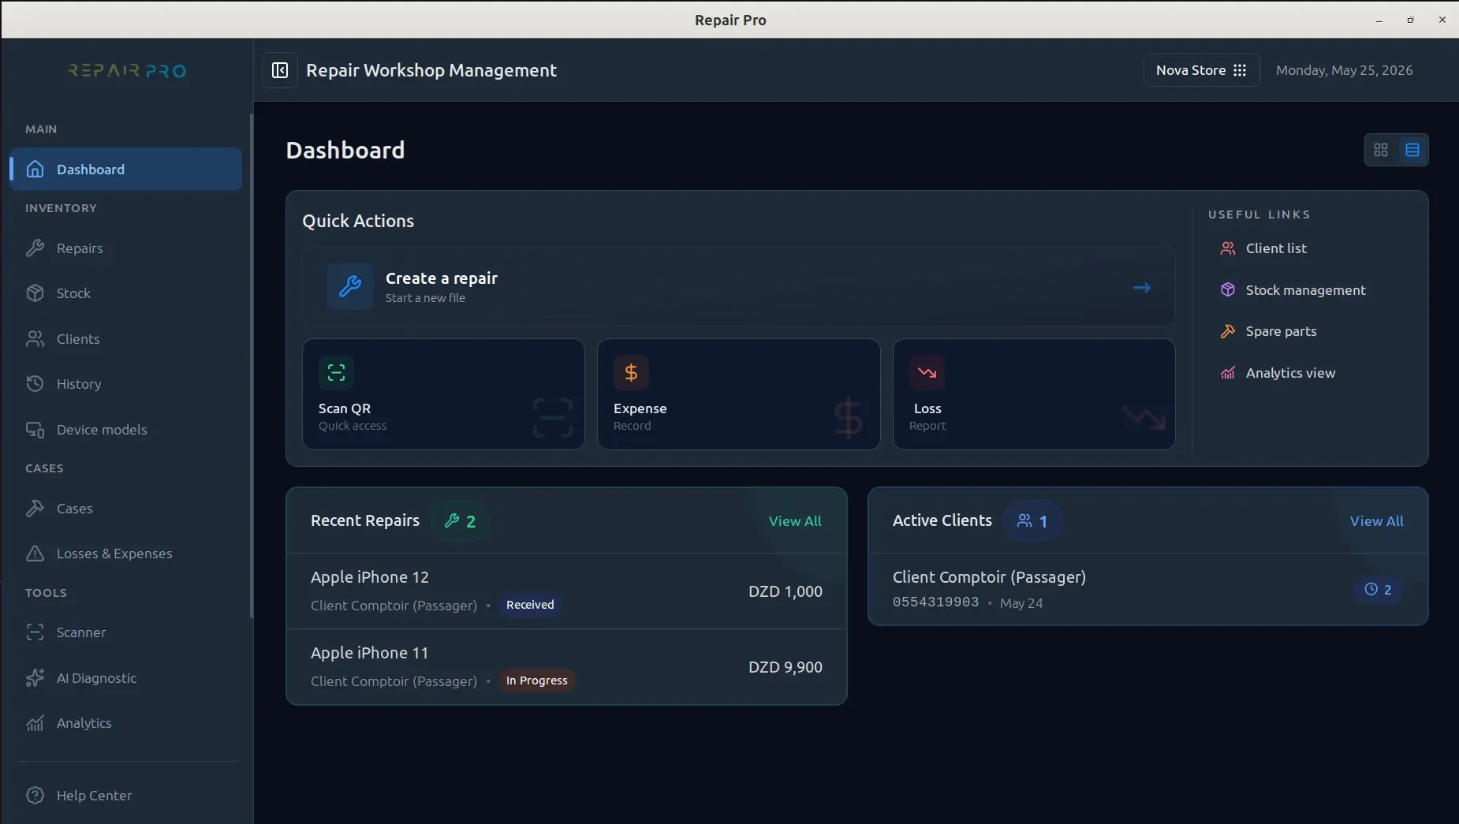This screenshot has width=1459, height=824.
Task: Click the Stock management cube icon
Action: (1228, 290)
